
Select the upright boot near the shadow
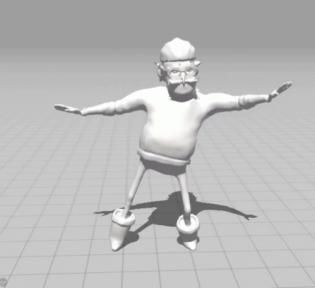click(188, 232)
